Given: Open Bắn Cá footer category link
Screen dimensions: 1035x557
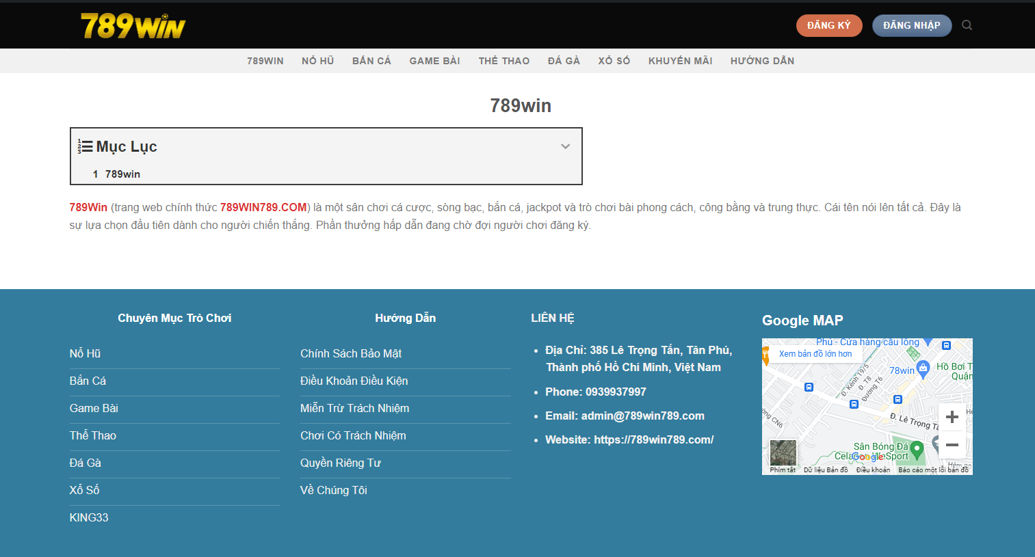Looking at the screenshot, I should click(x=88, y=381).
